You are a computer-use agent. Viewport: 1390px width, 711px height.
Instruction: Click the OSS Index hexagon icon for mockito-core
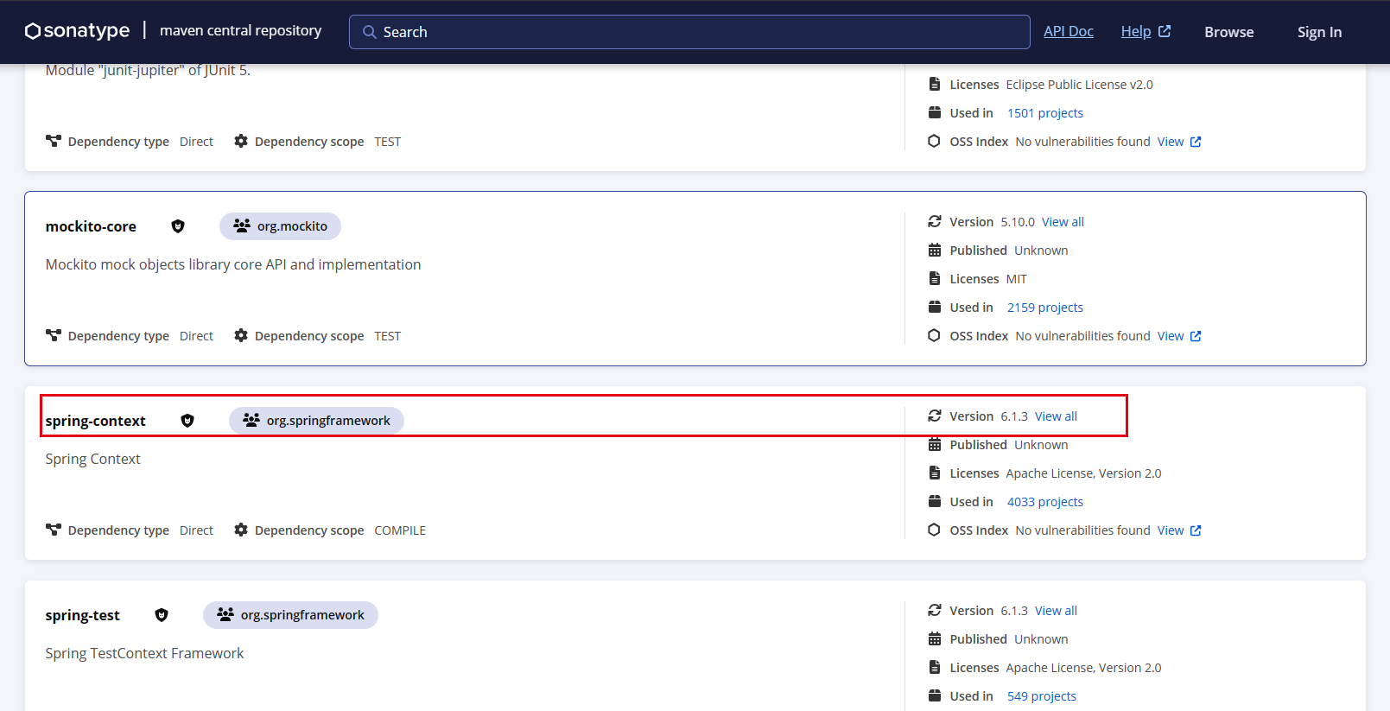pyautogui.click(x=934, y=335)
